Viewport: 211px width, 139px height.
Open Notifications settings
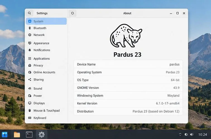(42, 50)
